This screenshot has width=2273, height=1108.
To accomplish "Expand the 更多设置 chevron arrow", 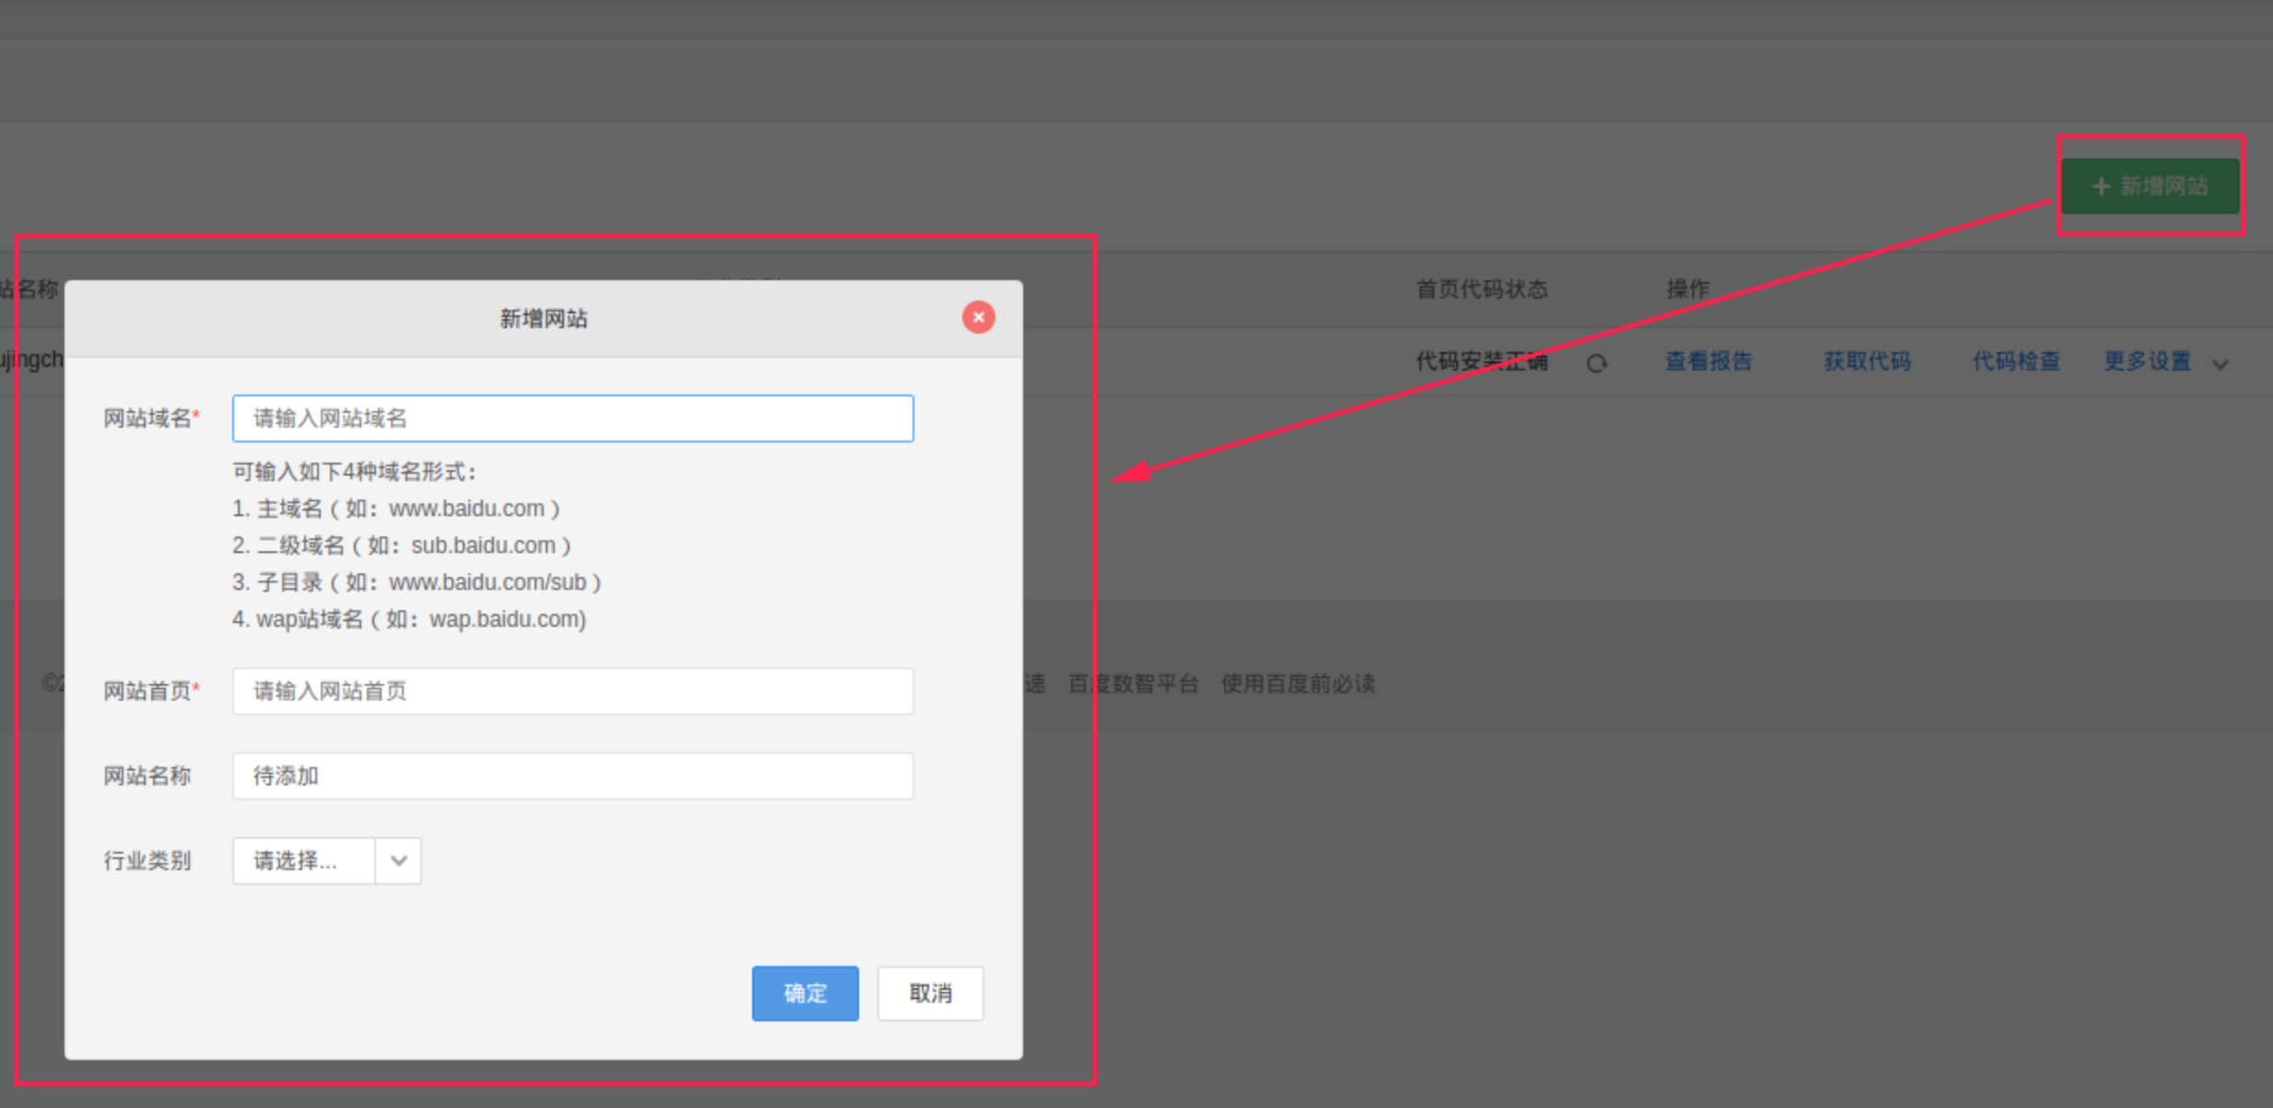I will tap(2220, 364).
